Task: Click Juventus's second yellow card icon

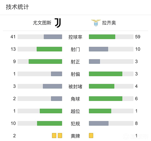Action: click(x=60, y=136)
